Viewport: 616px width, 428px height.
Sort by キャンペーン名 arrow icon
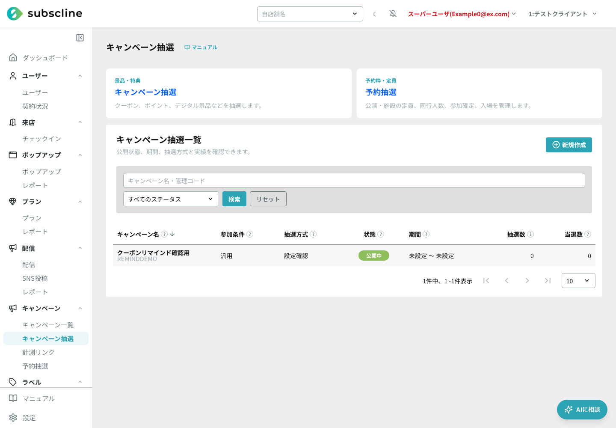172,234
